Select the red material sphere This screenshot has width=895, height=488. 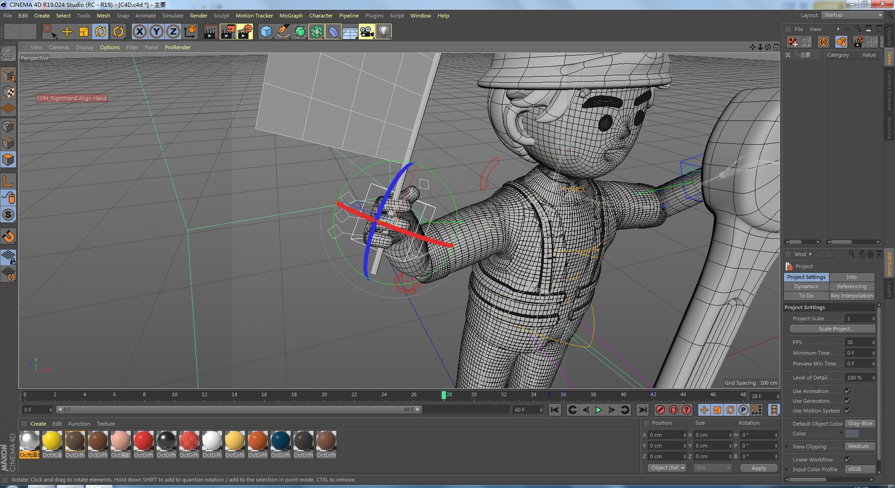pyautogui.click(x=144, y=441)
